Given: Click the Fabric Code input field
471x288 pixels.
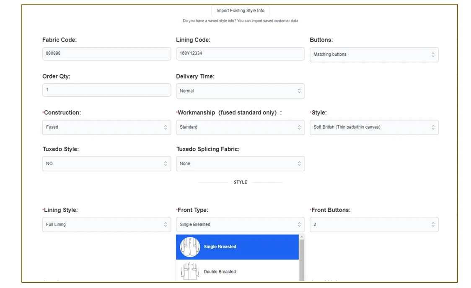Looking at the screenshot, I should tap(106, 54).
